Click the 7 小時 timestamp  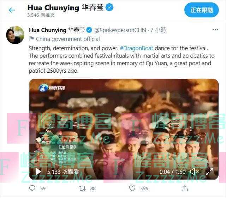pyautogui.click(x=158, y=30)
